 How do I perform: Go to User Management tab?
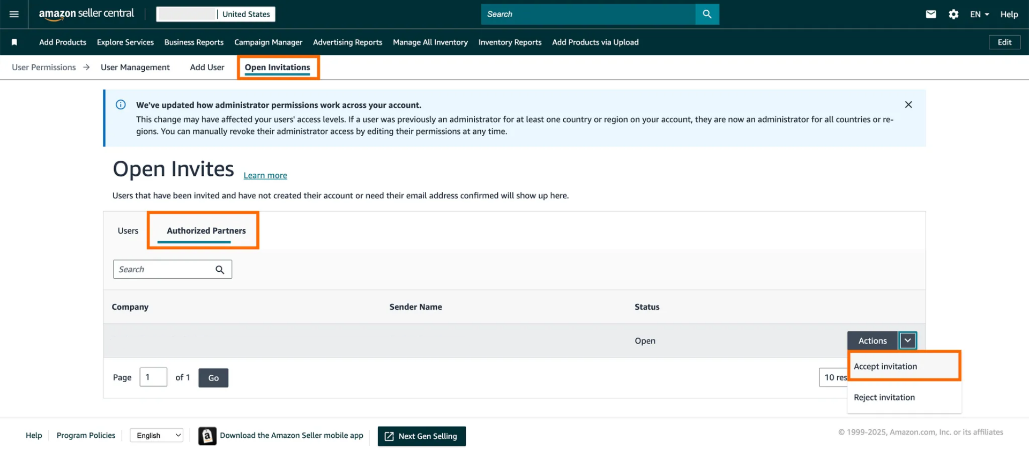[135, 67]
